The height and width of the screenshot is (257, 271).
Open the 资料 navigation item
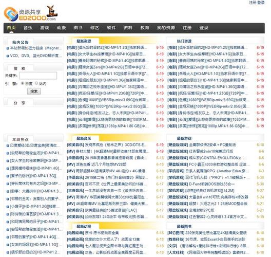128,28
